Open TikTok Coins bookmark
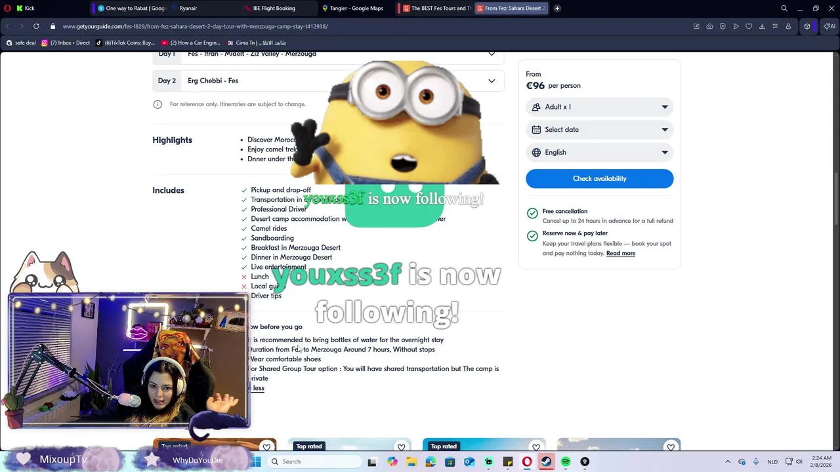840x472 pixels. (125, 43)
